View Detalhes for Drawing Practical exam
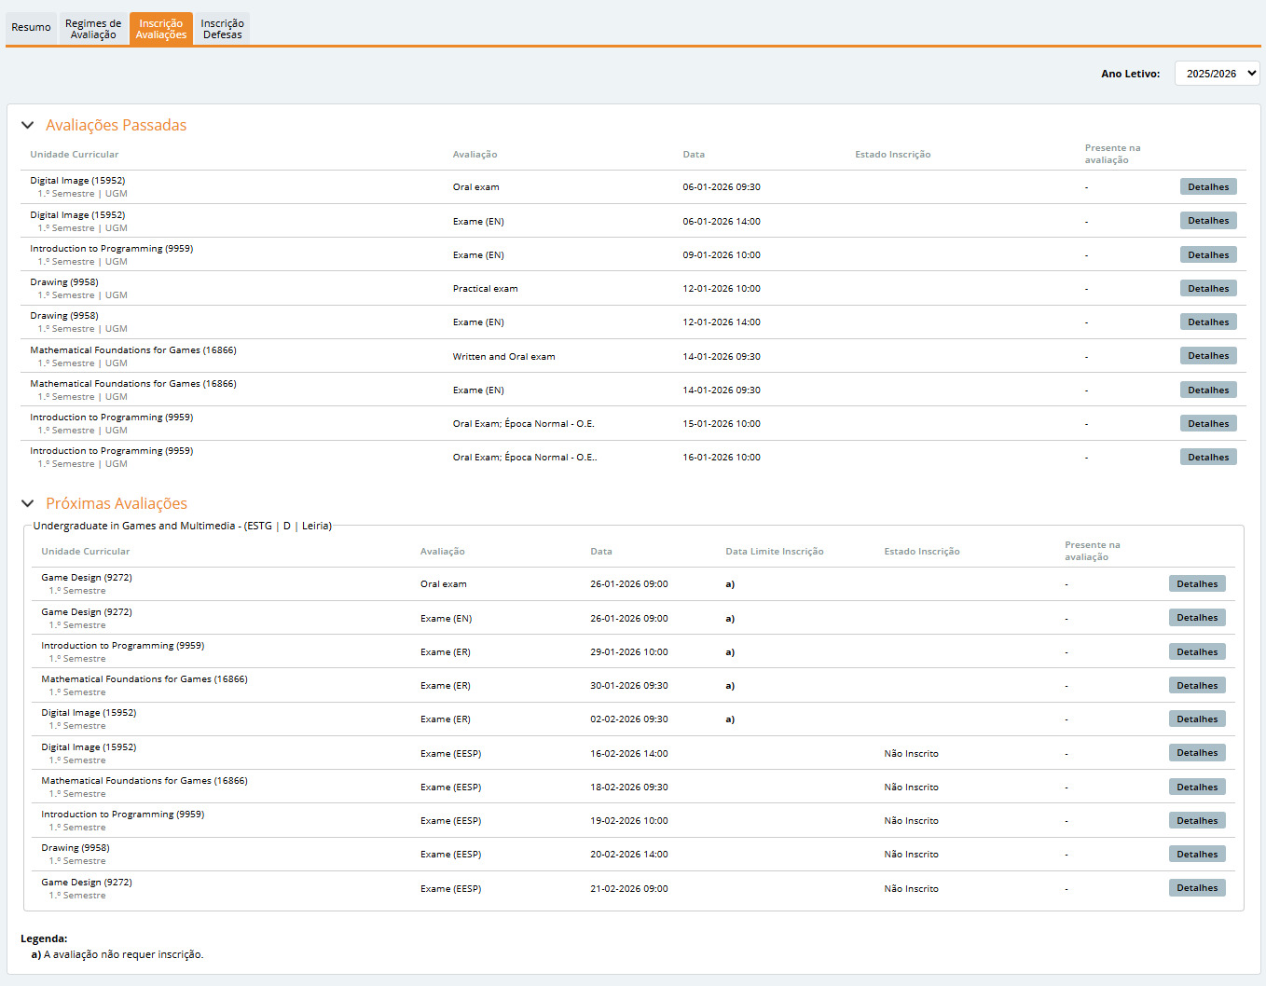The image size is (1266, 986). coord(1207,289)
